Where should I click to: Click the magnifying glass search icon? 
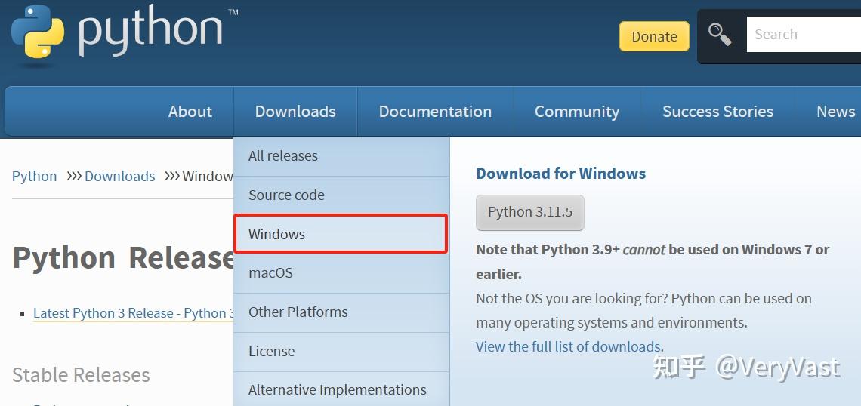[719, 35]
